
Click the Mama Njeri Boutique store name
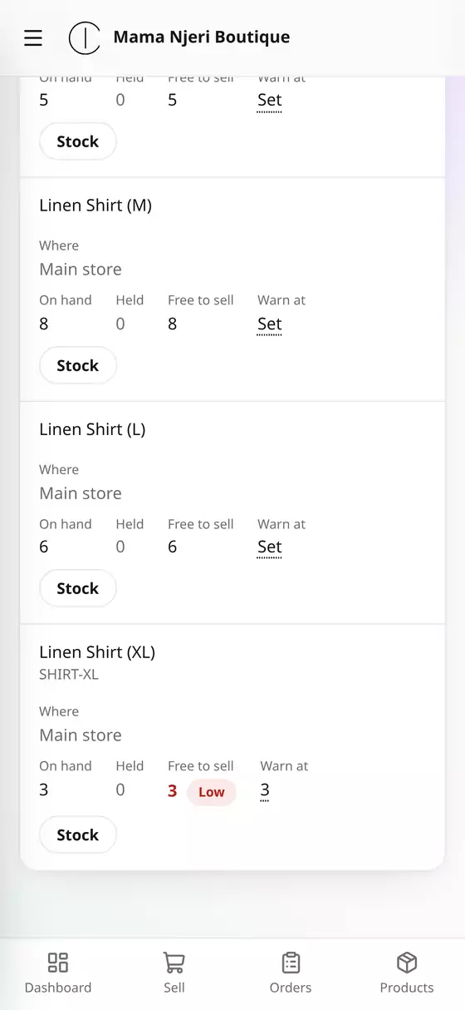(202, 37)
